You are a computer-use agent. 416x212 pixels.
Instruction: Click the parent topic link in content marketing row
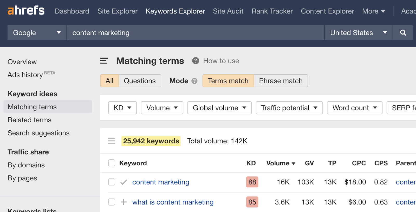point(406,182)
